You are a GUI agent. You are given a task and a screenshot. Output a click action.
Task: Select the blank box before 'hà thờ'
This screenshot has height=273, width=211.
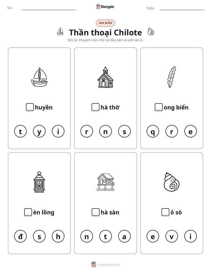click(x=95, y=107)
